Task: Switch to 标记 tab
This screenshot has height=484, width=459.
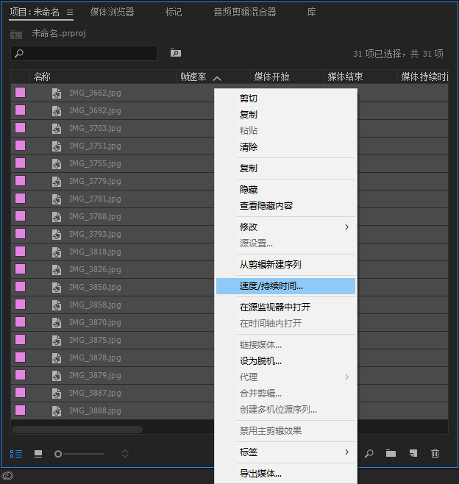Action: [x=174, y=13]
